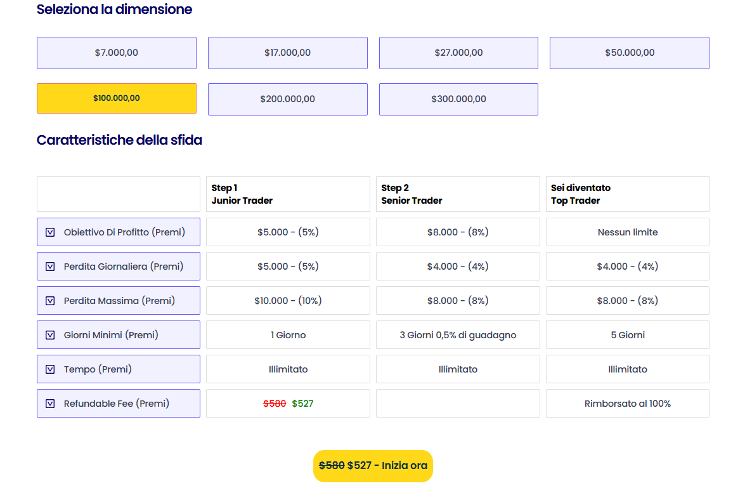Pick the $27.000,00 account size
This screenshot has height=488, width=745.
[458, 53]
